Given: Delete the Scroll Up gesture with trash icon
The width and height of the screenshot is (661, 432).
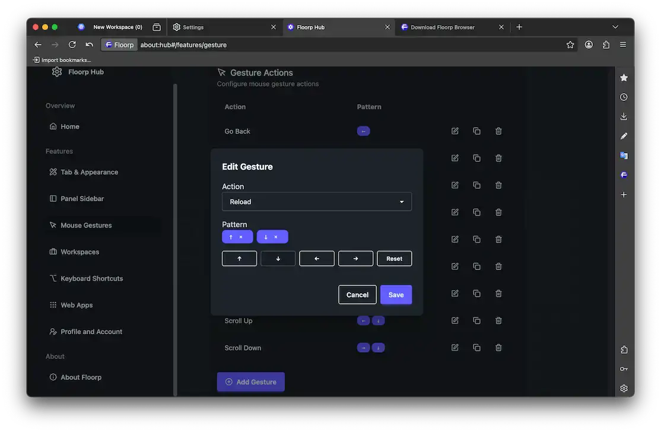Looking at the screenshot, I should point(498,320).
